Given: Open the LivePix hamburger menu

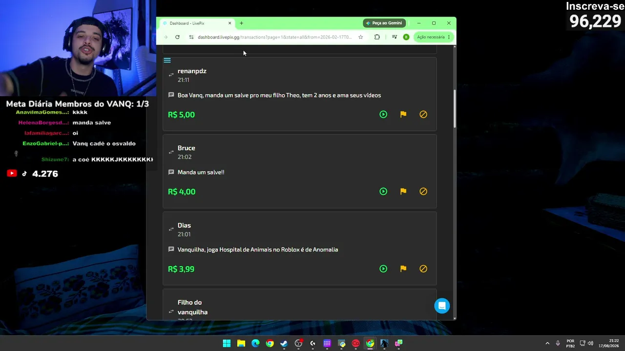Looking at the screenshot, I should tap(167, 60).
